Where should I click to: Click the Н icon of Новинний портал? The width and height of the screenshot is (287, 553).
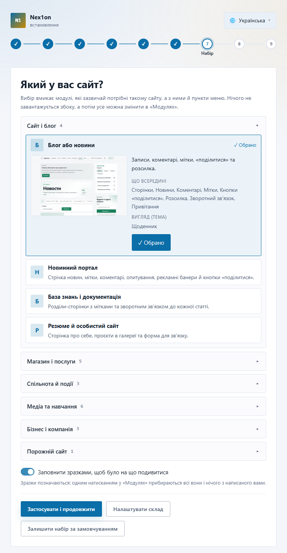(x=37, y=272)
